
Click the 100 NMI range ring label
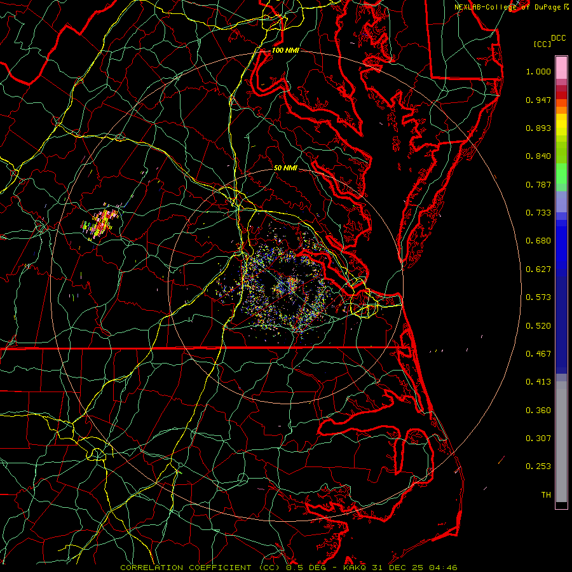click(285, 50)
